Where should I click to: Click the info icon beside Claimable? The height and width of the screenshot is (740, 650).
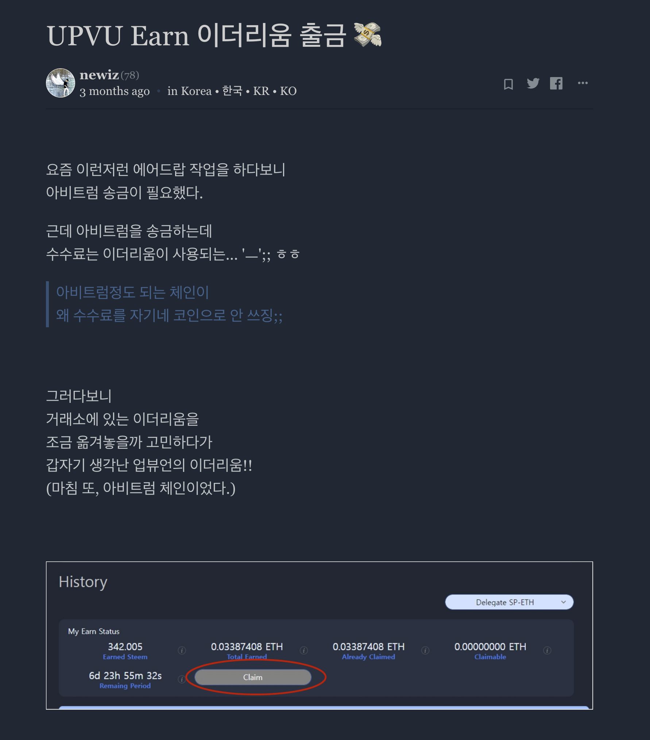click(x=547, y=650)
